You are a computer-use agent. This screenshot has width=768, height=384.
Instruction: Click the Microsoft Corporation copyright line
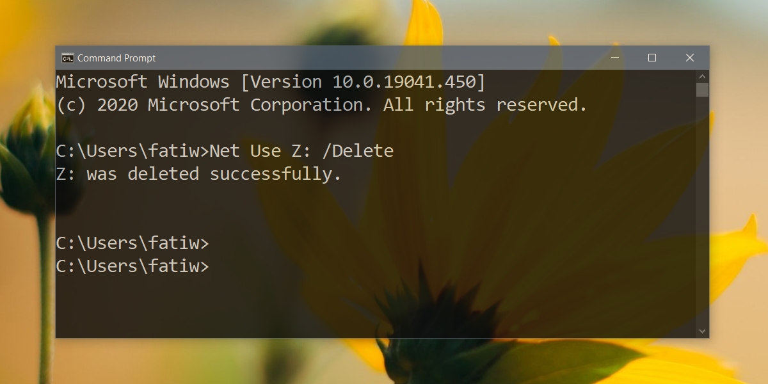click(322, 105)
